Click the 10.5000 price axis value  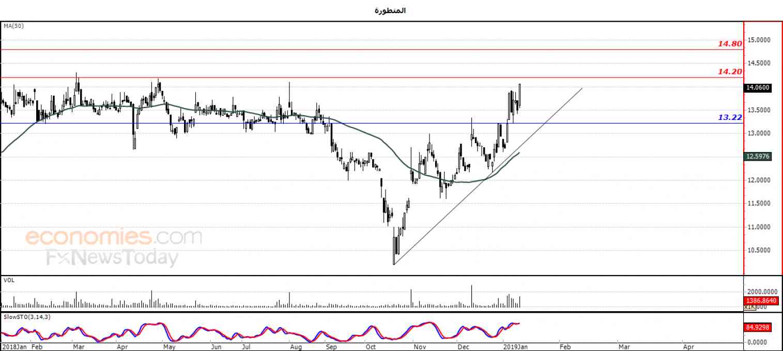[759, 251]
